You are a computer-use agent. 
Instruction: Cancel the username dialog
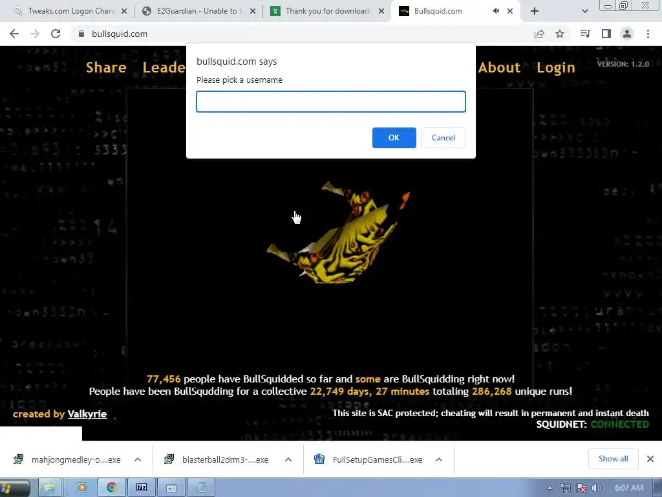[443, 138]
